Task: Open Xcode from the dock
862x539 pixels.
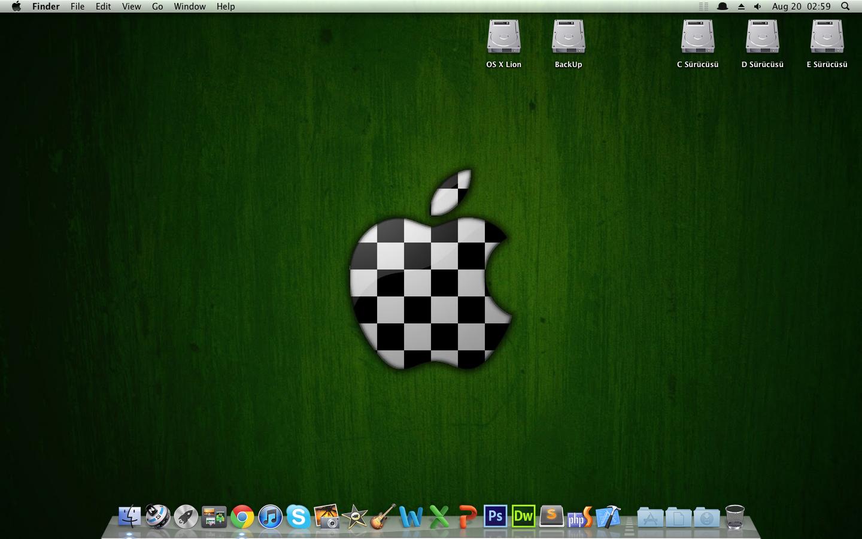Action: click(608, 516)
